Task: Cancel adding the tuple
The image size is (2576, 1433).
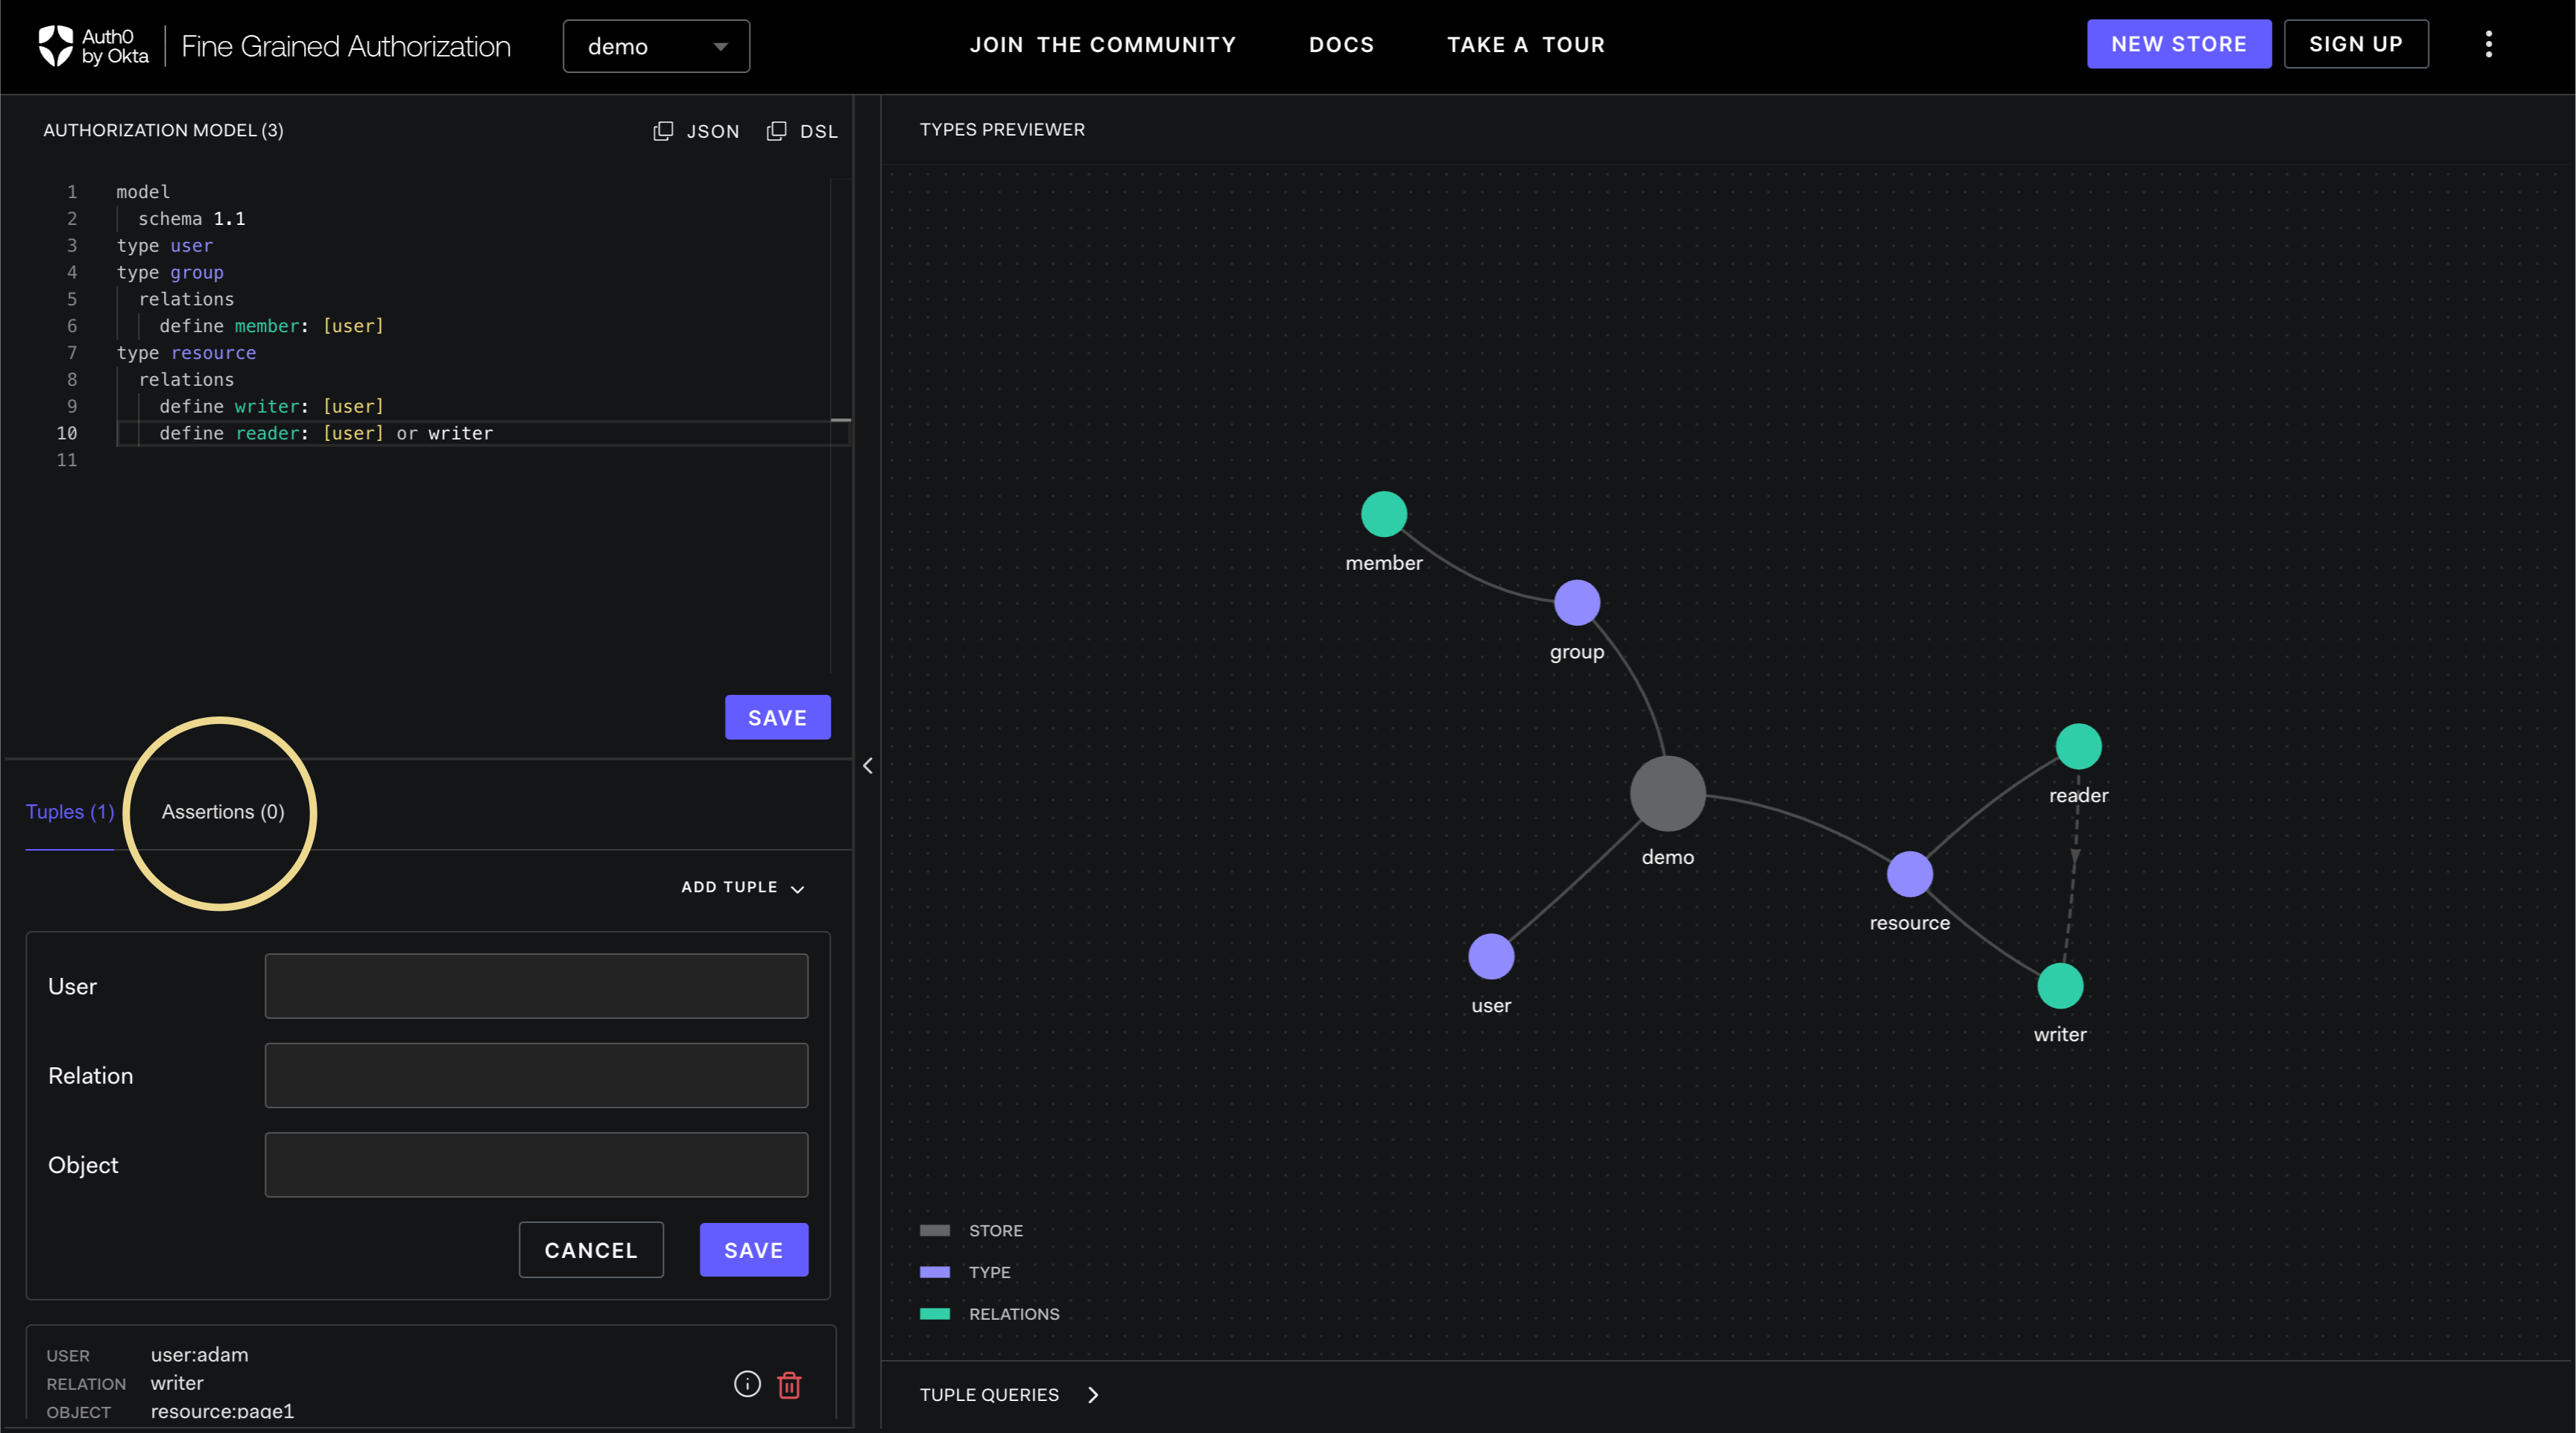Action: pos(591,1250)
